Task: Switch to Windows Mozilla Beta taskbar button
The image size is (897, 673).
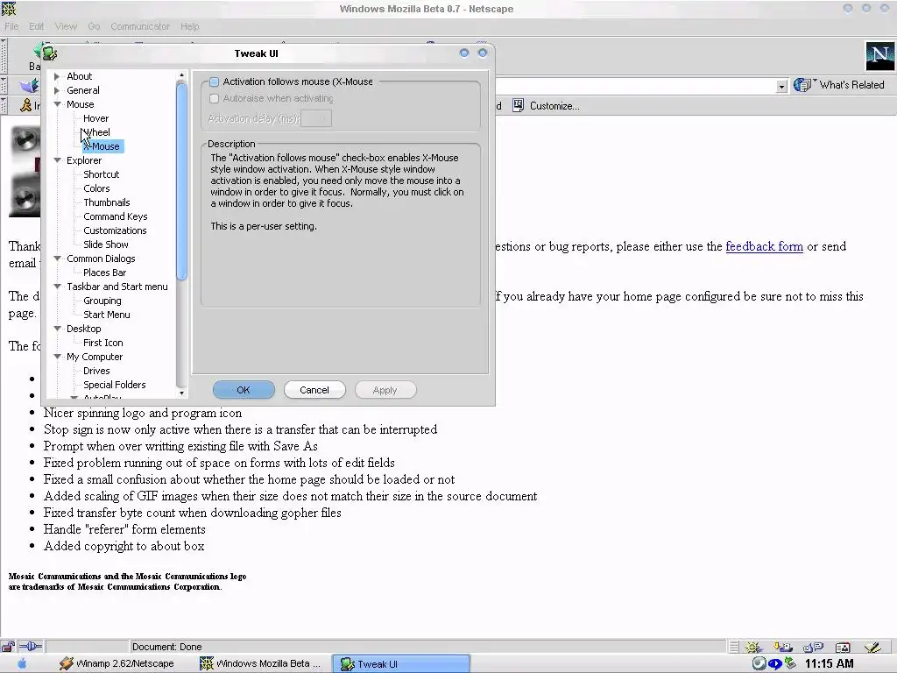Action: (x=259, y=663)
